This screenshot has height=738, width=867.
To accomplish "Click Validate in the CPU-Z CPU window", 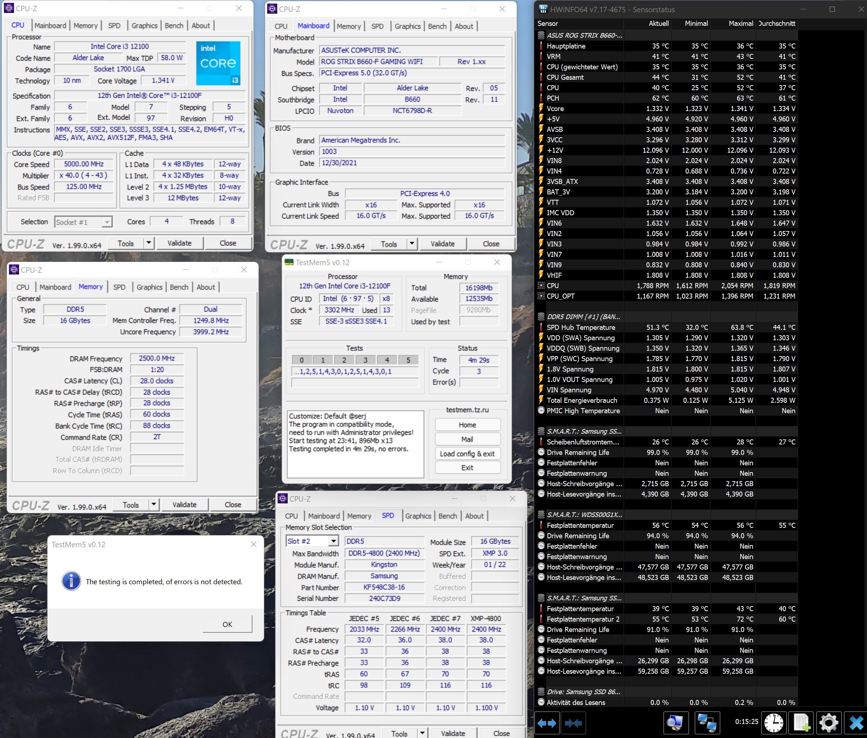I will [179, 243].
